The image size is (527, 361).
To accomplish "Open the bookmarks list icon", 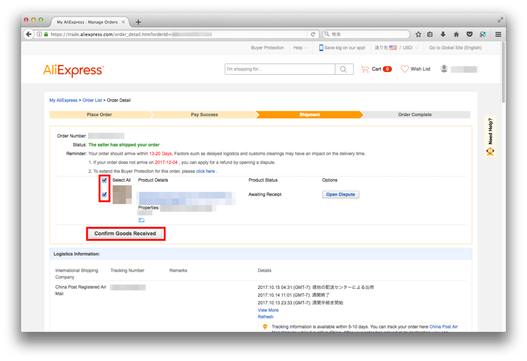I will pos(430,34).
